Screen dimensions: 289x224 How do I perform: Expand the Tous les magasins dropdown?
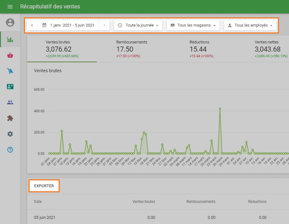tap(193, 25)
